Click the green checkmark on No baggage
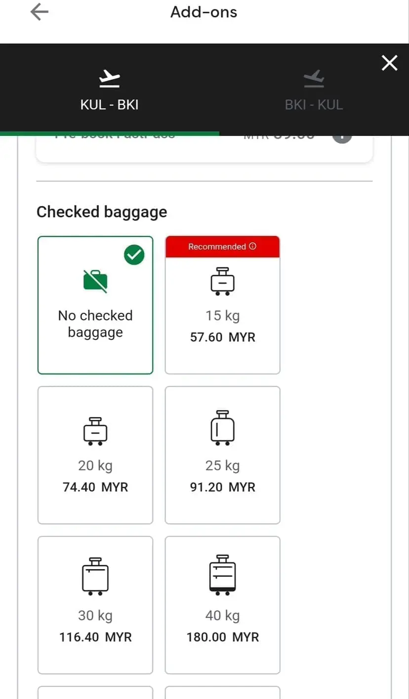This screenshot has width=409, height=699. [134, 255]
